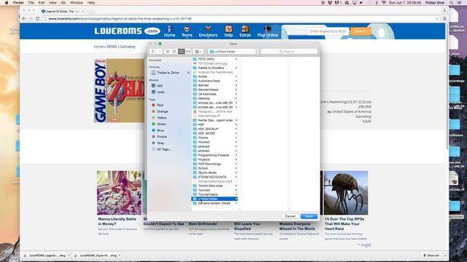Viewport: 467px width, 262px height.
Task: Open the LoveROMs Home nav icon
Action: tap(169, 31)
